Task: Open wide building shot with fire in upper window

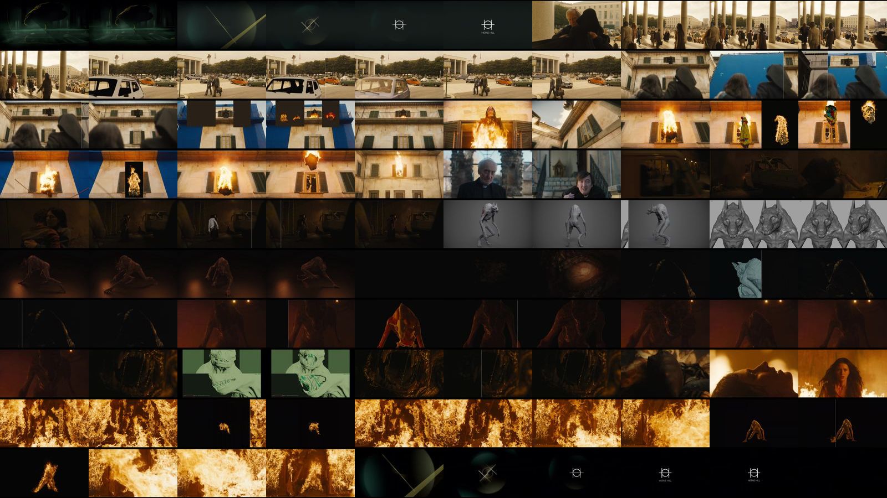Action: [x=399, y=174]
